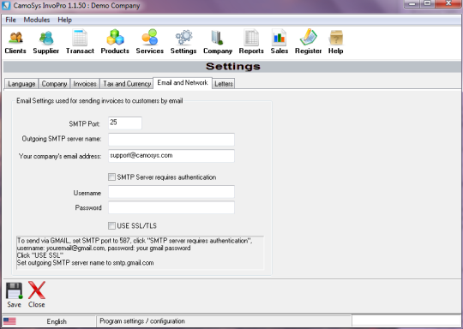Switch to the Tax and Currency tab

pos(127,84)
